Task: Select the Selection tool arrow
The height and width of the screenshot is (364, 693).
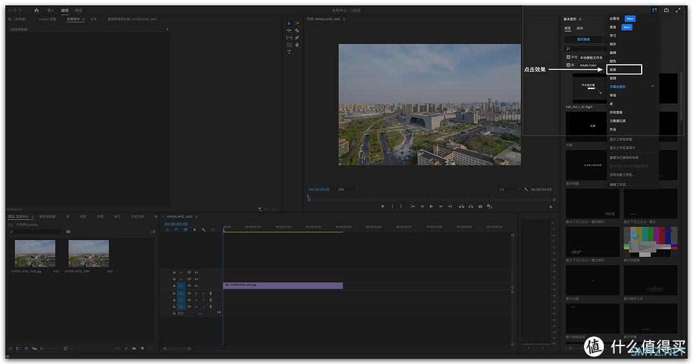Action: (x=289, y=23)
